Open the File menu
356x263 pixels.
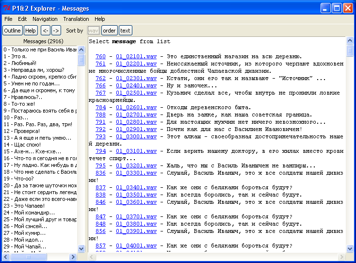(8, 19)
